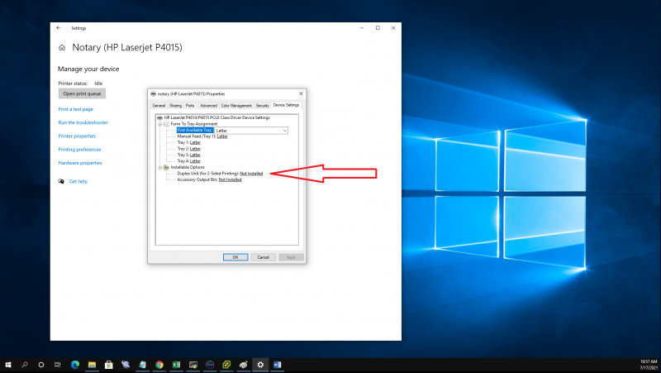The width and height of the screenshot is (661, 373).
Task: Collapse Installable Options node
Action: 160,168
